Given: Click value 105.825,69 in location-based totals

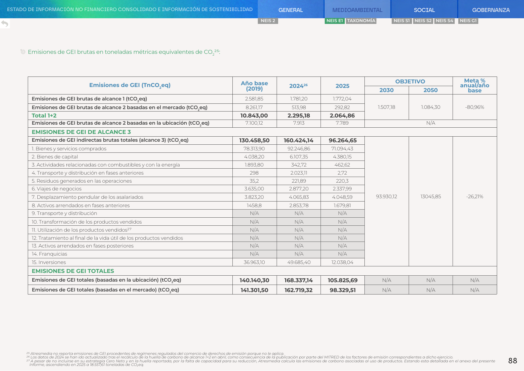Looking at the screenshot, I should pyautogui.click(x=343, y=280).
